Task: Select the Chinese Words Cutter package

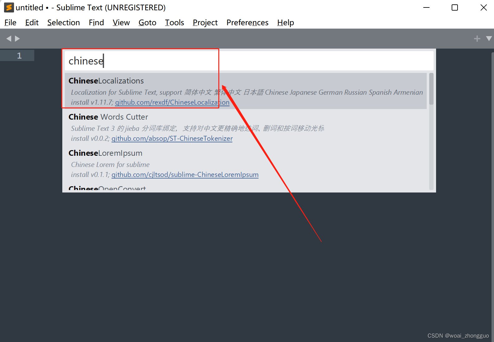Action: pyautogui.click(x=246, y=127)
